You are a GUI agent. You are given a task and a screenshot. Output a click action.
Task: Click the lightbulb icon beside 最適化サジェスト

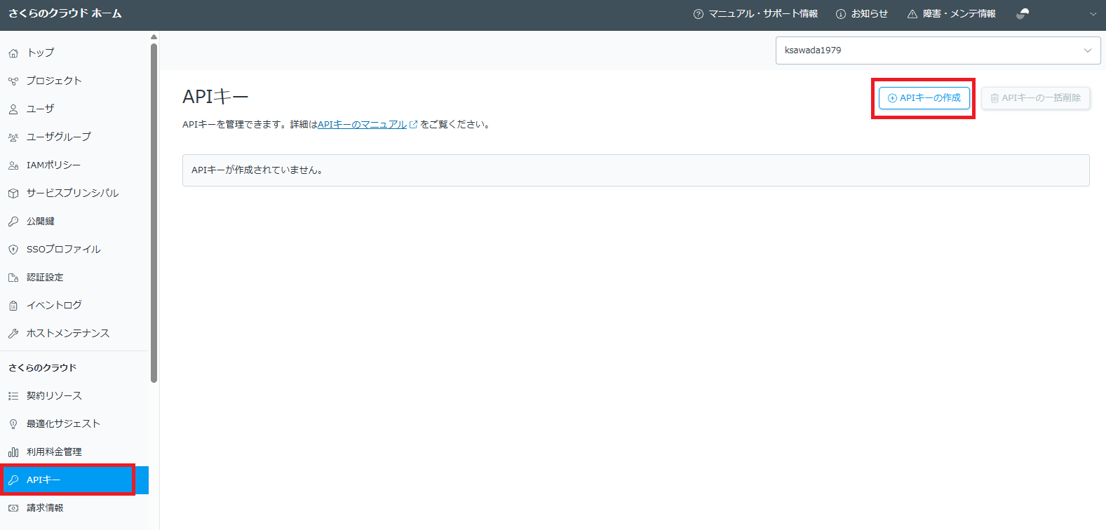click(x=13, y=424)
